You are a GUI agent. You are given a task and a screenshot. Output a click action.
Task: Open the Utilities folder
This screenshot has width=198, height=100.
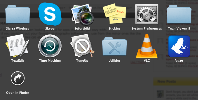[115, 46]
